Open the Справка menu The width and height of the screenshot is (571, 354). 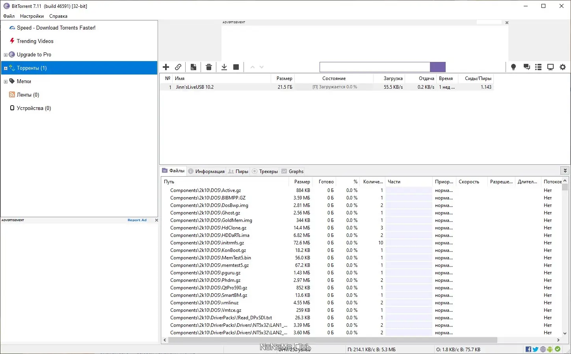pyautogui.click(x=58, y=16)
